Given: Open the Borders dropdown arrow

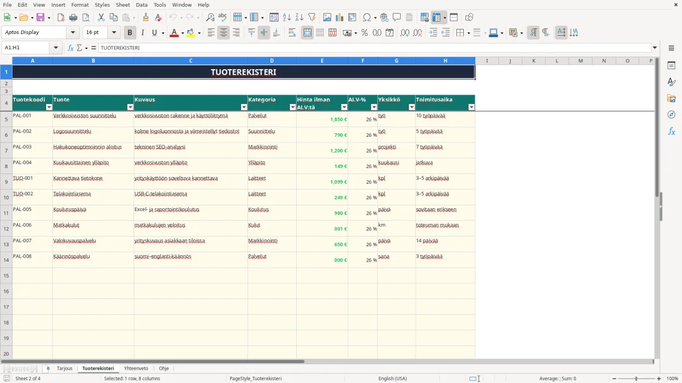Looking at the screenshot, I should (468, 33).
